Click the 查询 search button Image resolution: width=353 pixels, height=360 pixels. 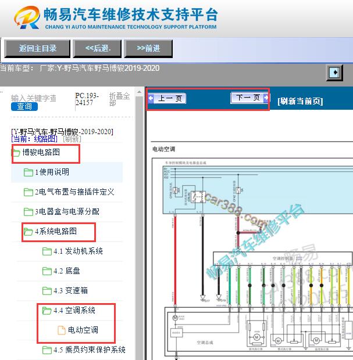[x=24, y=106]
